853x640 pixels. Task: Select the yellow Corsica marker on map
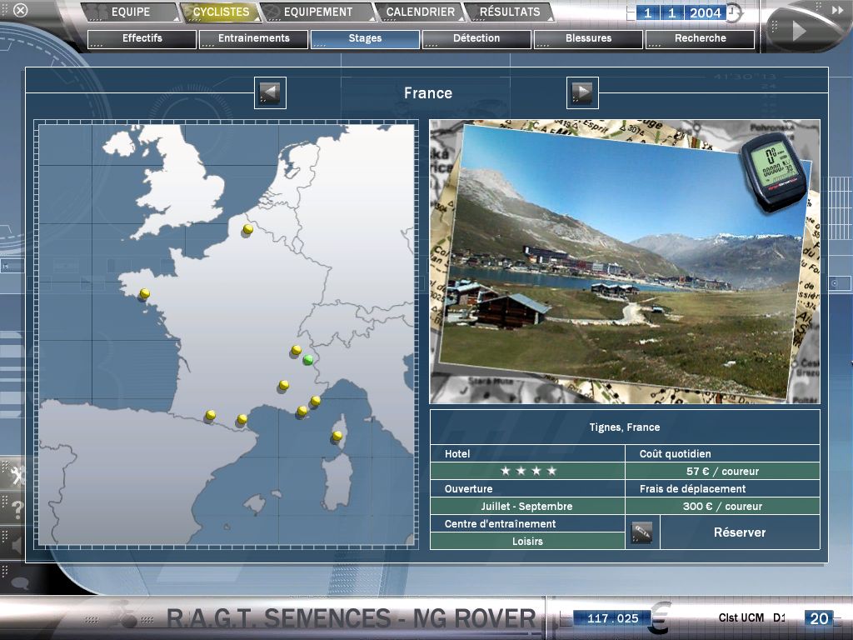(337, 436)
